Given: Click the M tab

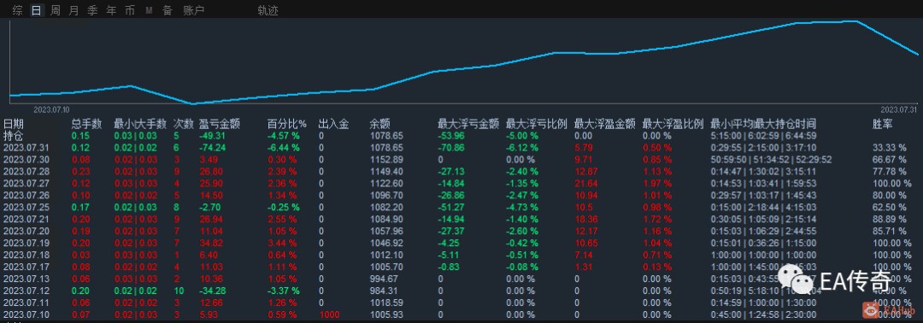Looking at the screenshot, I should point(149,10).
